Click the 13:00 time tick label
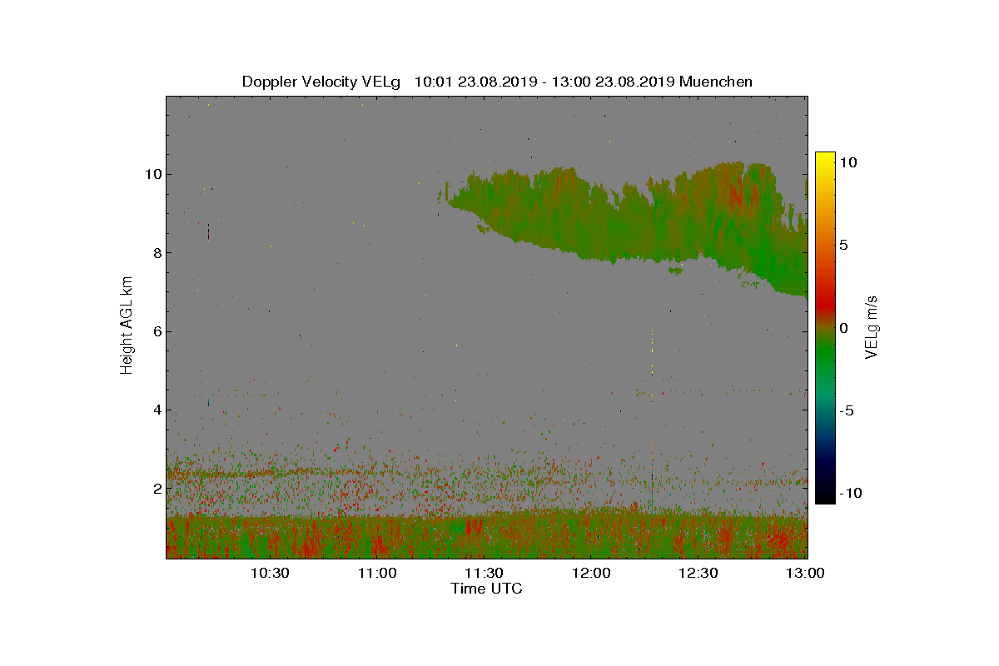 coord(805,573)
